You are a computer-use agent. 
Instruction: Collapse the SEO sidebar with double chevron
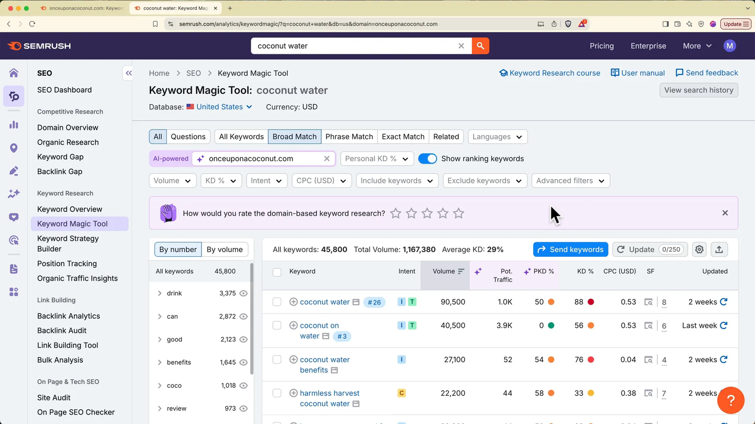click(x=128, y=73)
